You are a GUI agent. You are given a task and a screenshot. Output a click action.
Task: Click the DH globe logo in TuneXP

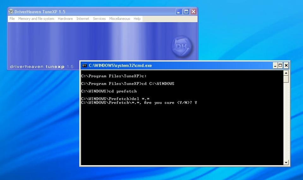point(182,47)
